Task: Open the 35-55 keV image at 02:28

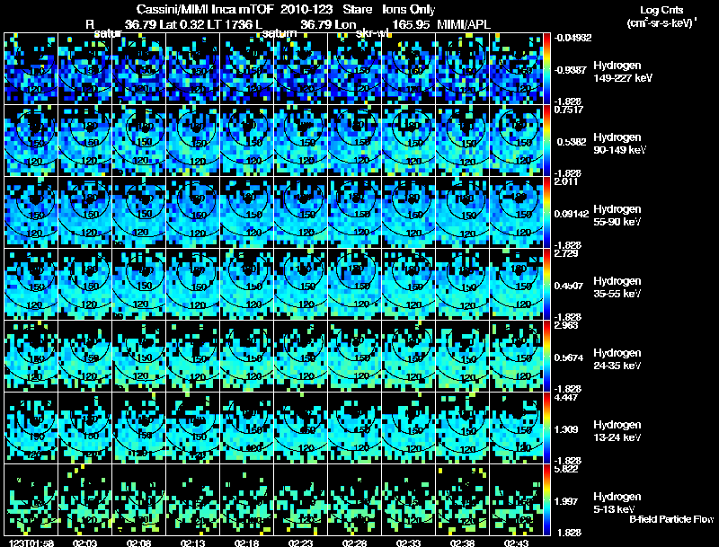Action: (354, 284)
